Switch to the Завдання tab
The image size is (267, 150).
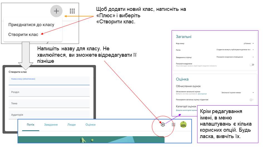coord(51,125)
